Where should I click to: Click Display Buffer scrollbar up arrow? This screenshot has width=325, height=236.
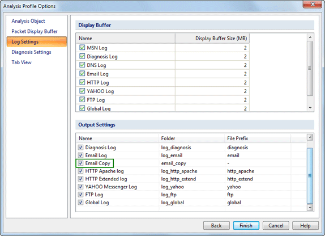tap(310, 37)
